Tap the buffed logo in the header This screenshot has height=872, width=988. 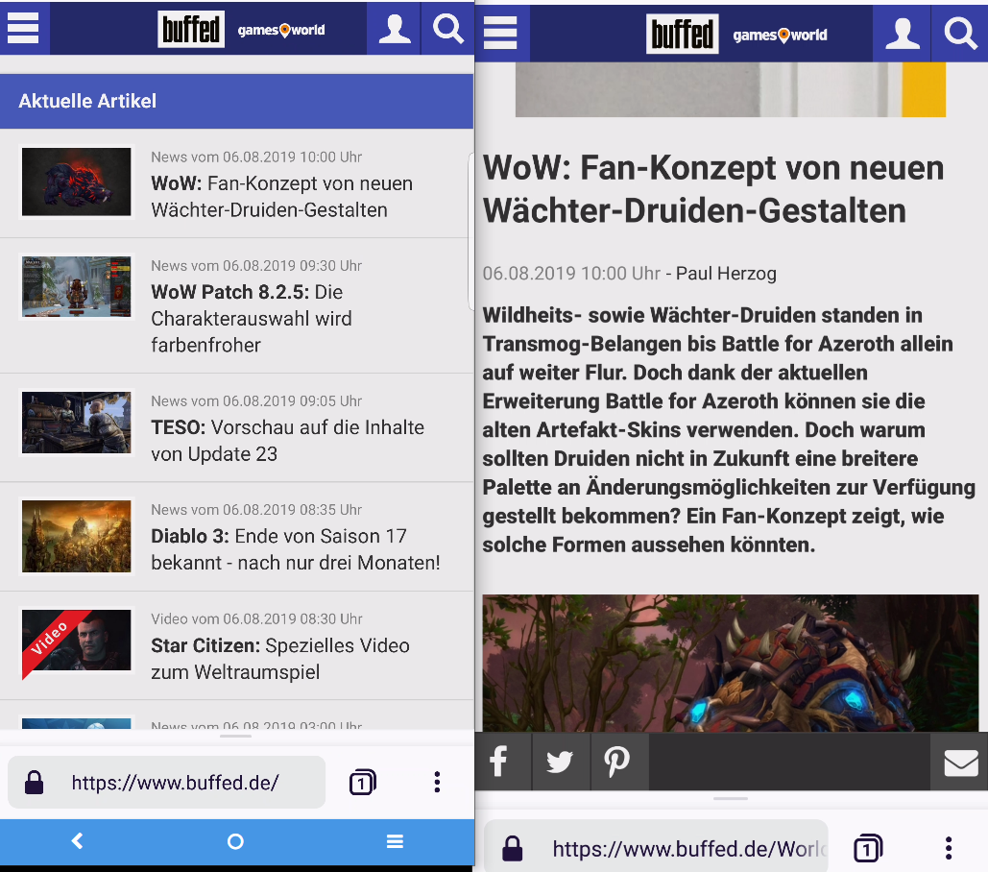191,28
